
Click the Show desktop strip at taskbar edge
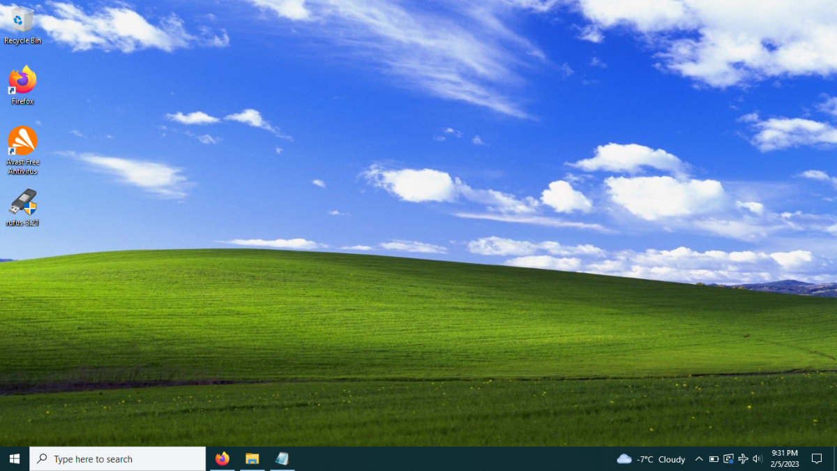(x=835, y=458)
